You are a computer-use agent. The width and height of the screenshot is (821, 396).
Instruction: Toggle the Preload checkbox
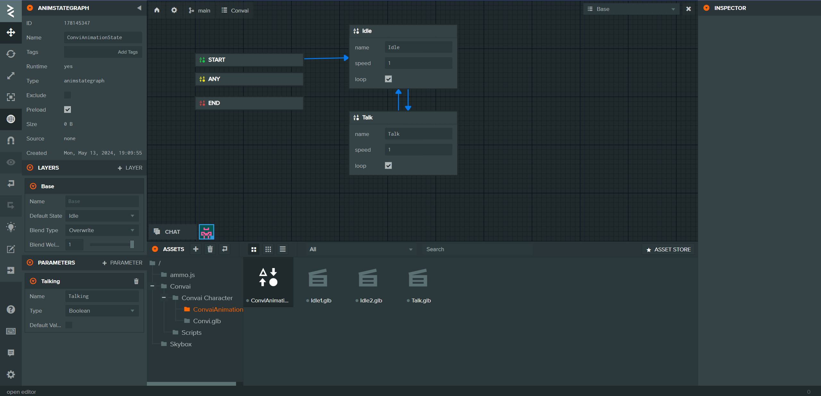pos(67,110)
